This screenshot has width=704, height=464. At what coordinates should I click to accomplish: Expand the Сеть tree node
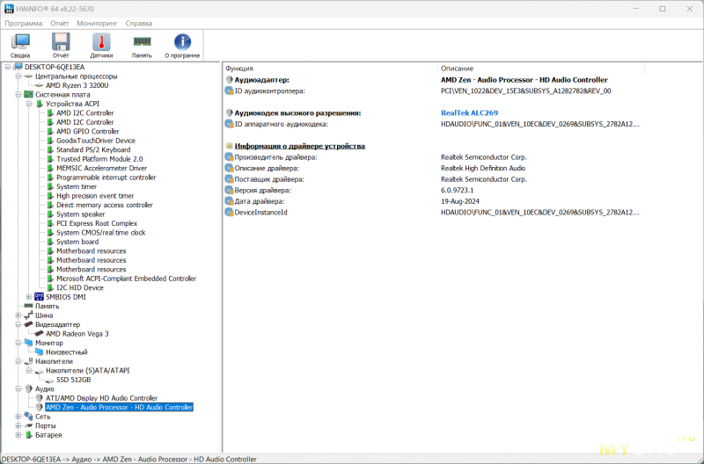pyautogui.click(x=18, y=417)
